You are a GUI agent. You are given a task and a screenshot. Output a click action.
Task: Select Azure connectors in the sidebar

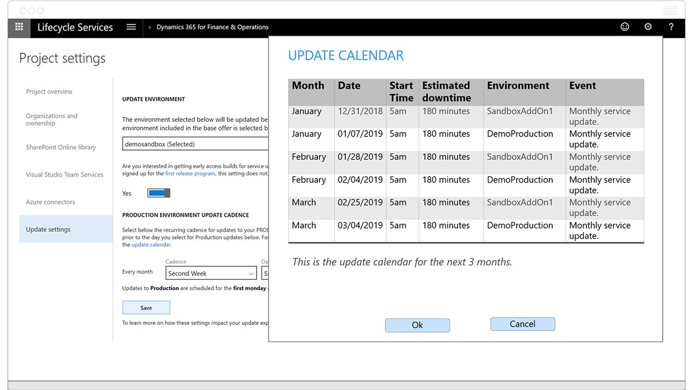[x=50, y=202]
